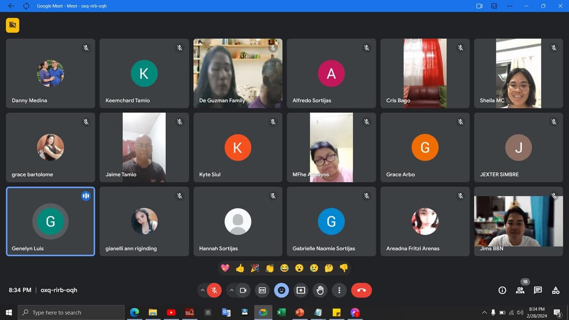Expand video settings chevron beside camera
569x320 pixels.
231,291
